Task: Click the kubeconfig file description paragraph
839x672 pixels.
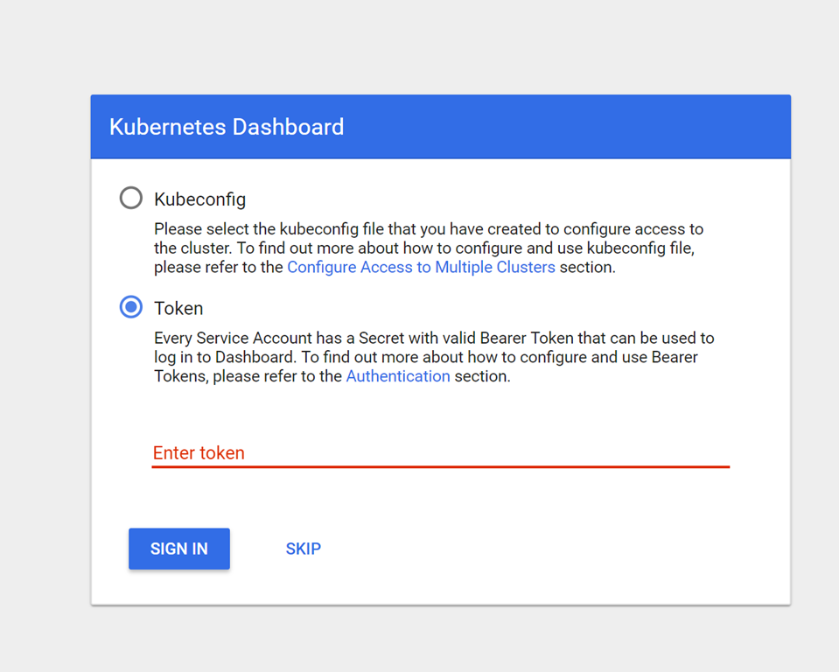Action: click(429, 248)
